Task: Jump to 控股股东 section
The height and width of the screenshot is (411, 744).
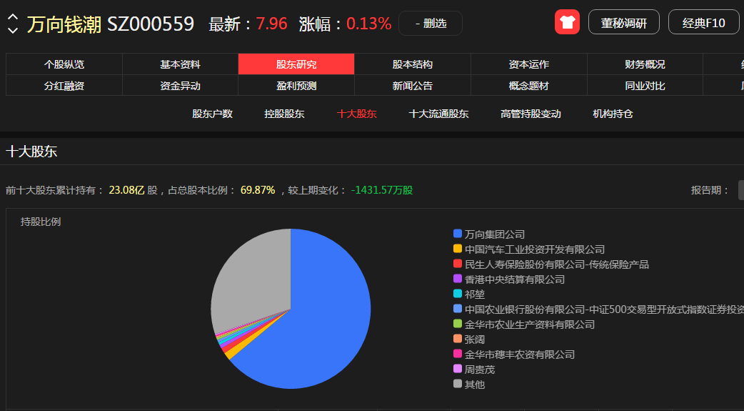Action: [284, 114]
